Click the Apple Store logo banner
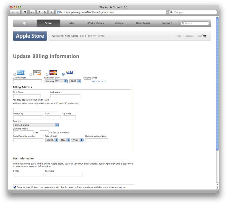This screenshot has width=227, height=204. pos(30,36)
